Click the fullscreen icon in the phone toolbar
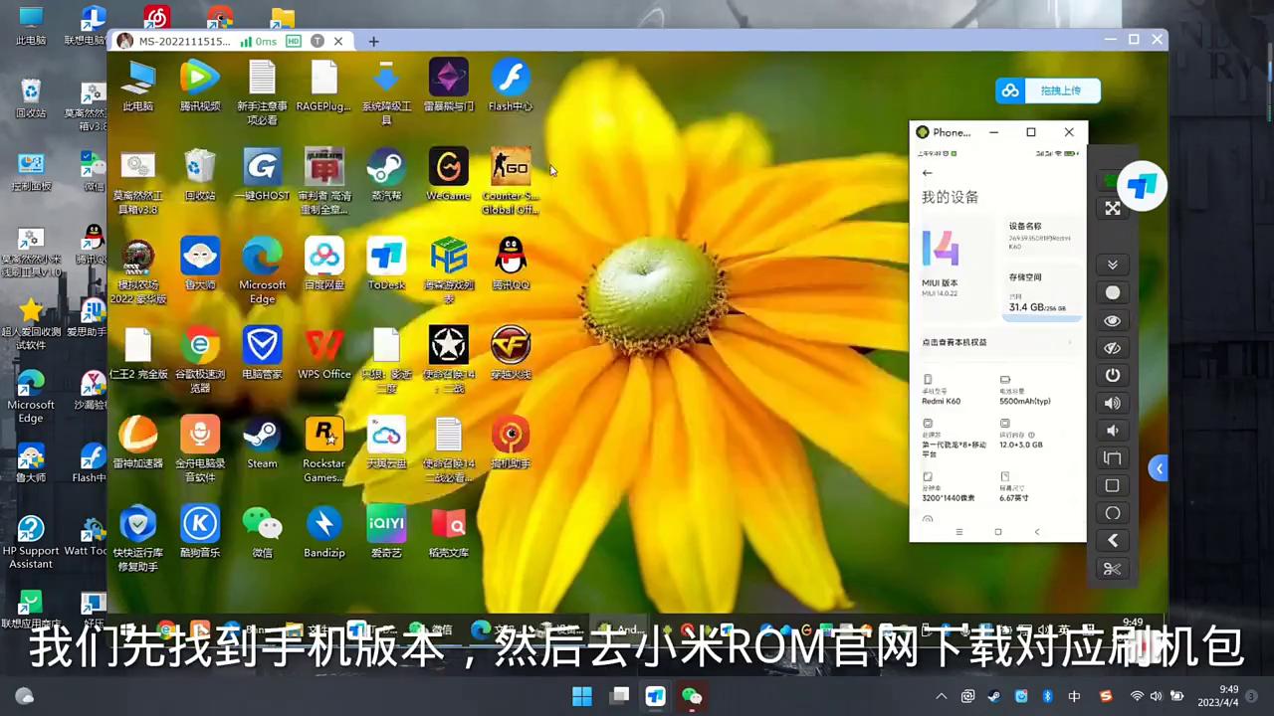Screen dimensions: 1274x716 (1113, 208)
